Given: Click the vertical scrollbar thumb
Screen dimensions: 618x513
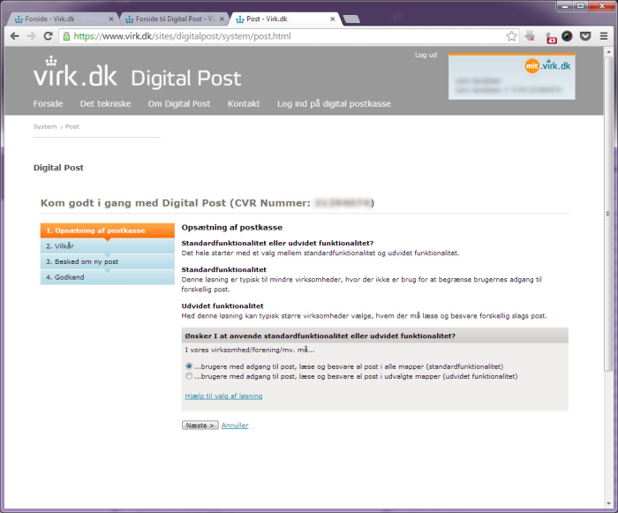Looking at the screenshot, I should pyautogui.click(x=608, y=213).
